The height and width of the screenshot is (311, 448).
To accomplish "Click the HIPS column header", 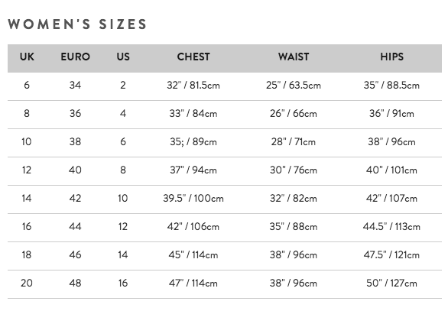I will [x=391, y=57].
